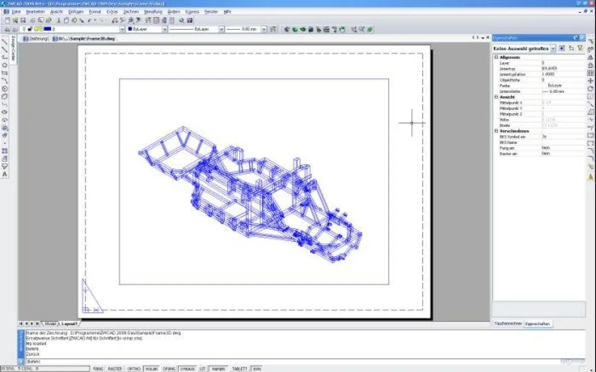This screenshot has height=372, width=596.
Task: Select the Text tool in the left toolbar
Action: (5, 174)
